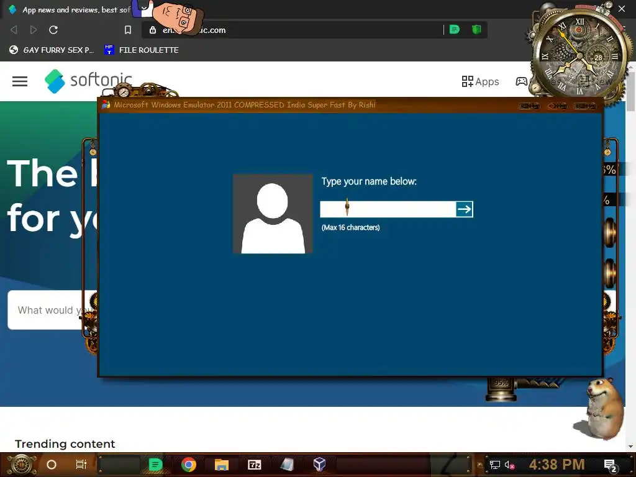636x477 pixels.
Task: Open the Action Center notifications icon
Action: click(611, 465)
